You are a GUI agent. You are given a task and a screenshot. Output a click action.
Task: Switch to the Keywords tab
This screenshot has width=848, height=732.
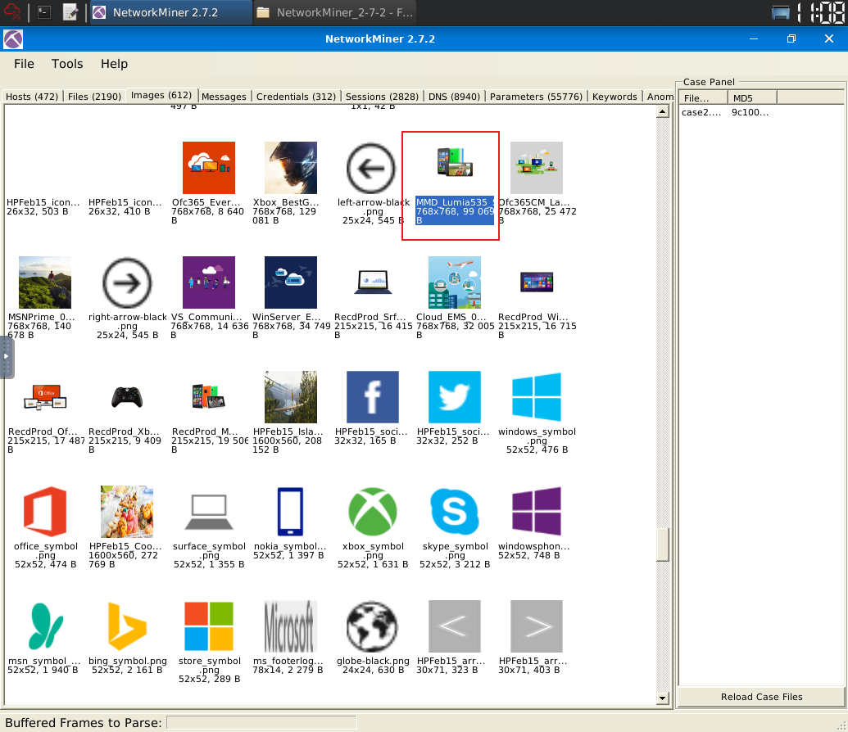coord(614,97)
